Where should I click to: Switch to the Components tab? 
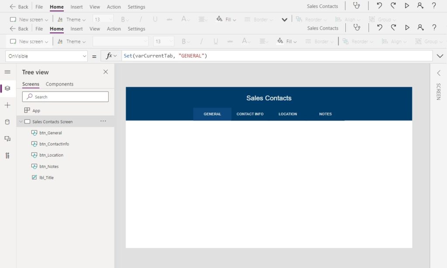point(59,84)
